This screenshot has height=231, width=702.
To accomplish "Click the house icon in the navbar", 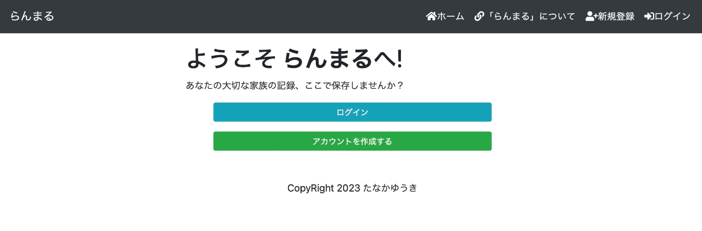I will coord(431,16).
